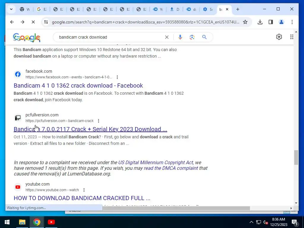The width and height of the screenshot is (304, 228).
Task: Open the muted volume tray icon
Action: coord(265,222)
